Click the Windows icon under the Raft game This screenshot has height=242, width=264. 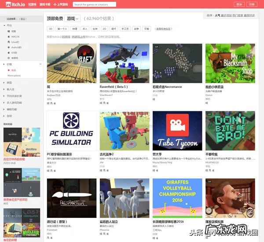[48, 103]
